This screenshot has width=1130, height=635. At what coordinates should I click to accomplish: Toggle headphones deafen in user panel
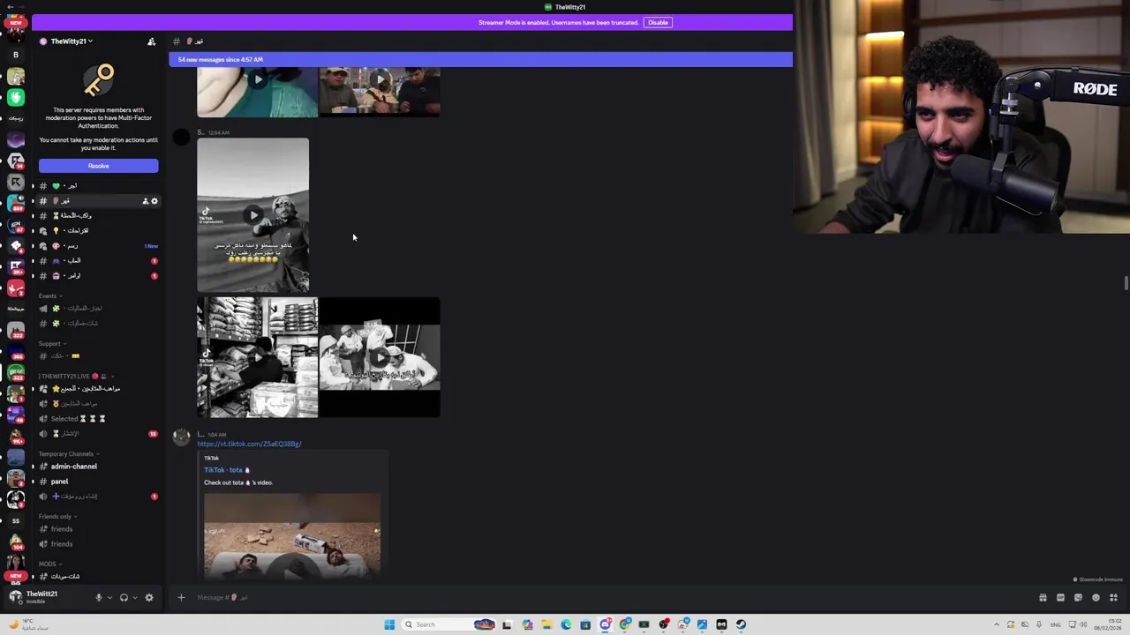point(124,597)
